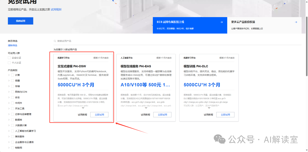Click 立即试用 on PAI-EAS card
This screenshot has width=308, height=152.
pyautogui.click(x=162, y=115)
